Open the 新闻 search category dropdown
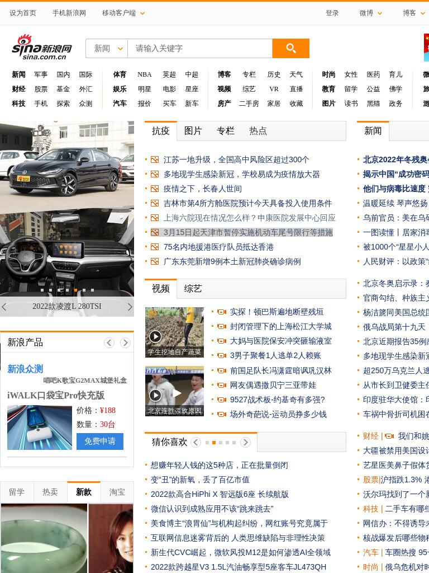429x573 pixels. pos(107,48)
